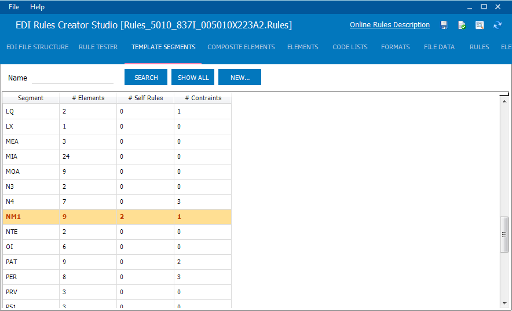Select the TEMPLATE SEGMENTS tab
The height and width of the screenshot is (311, 512).
[x=163, y=47]
